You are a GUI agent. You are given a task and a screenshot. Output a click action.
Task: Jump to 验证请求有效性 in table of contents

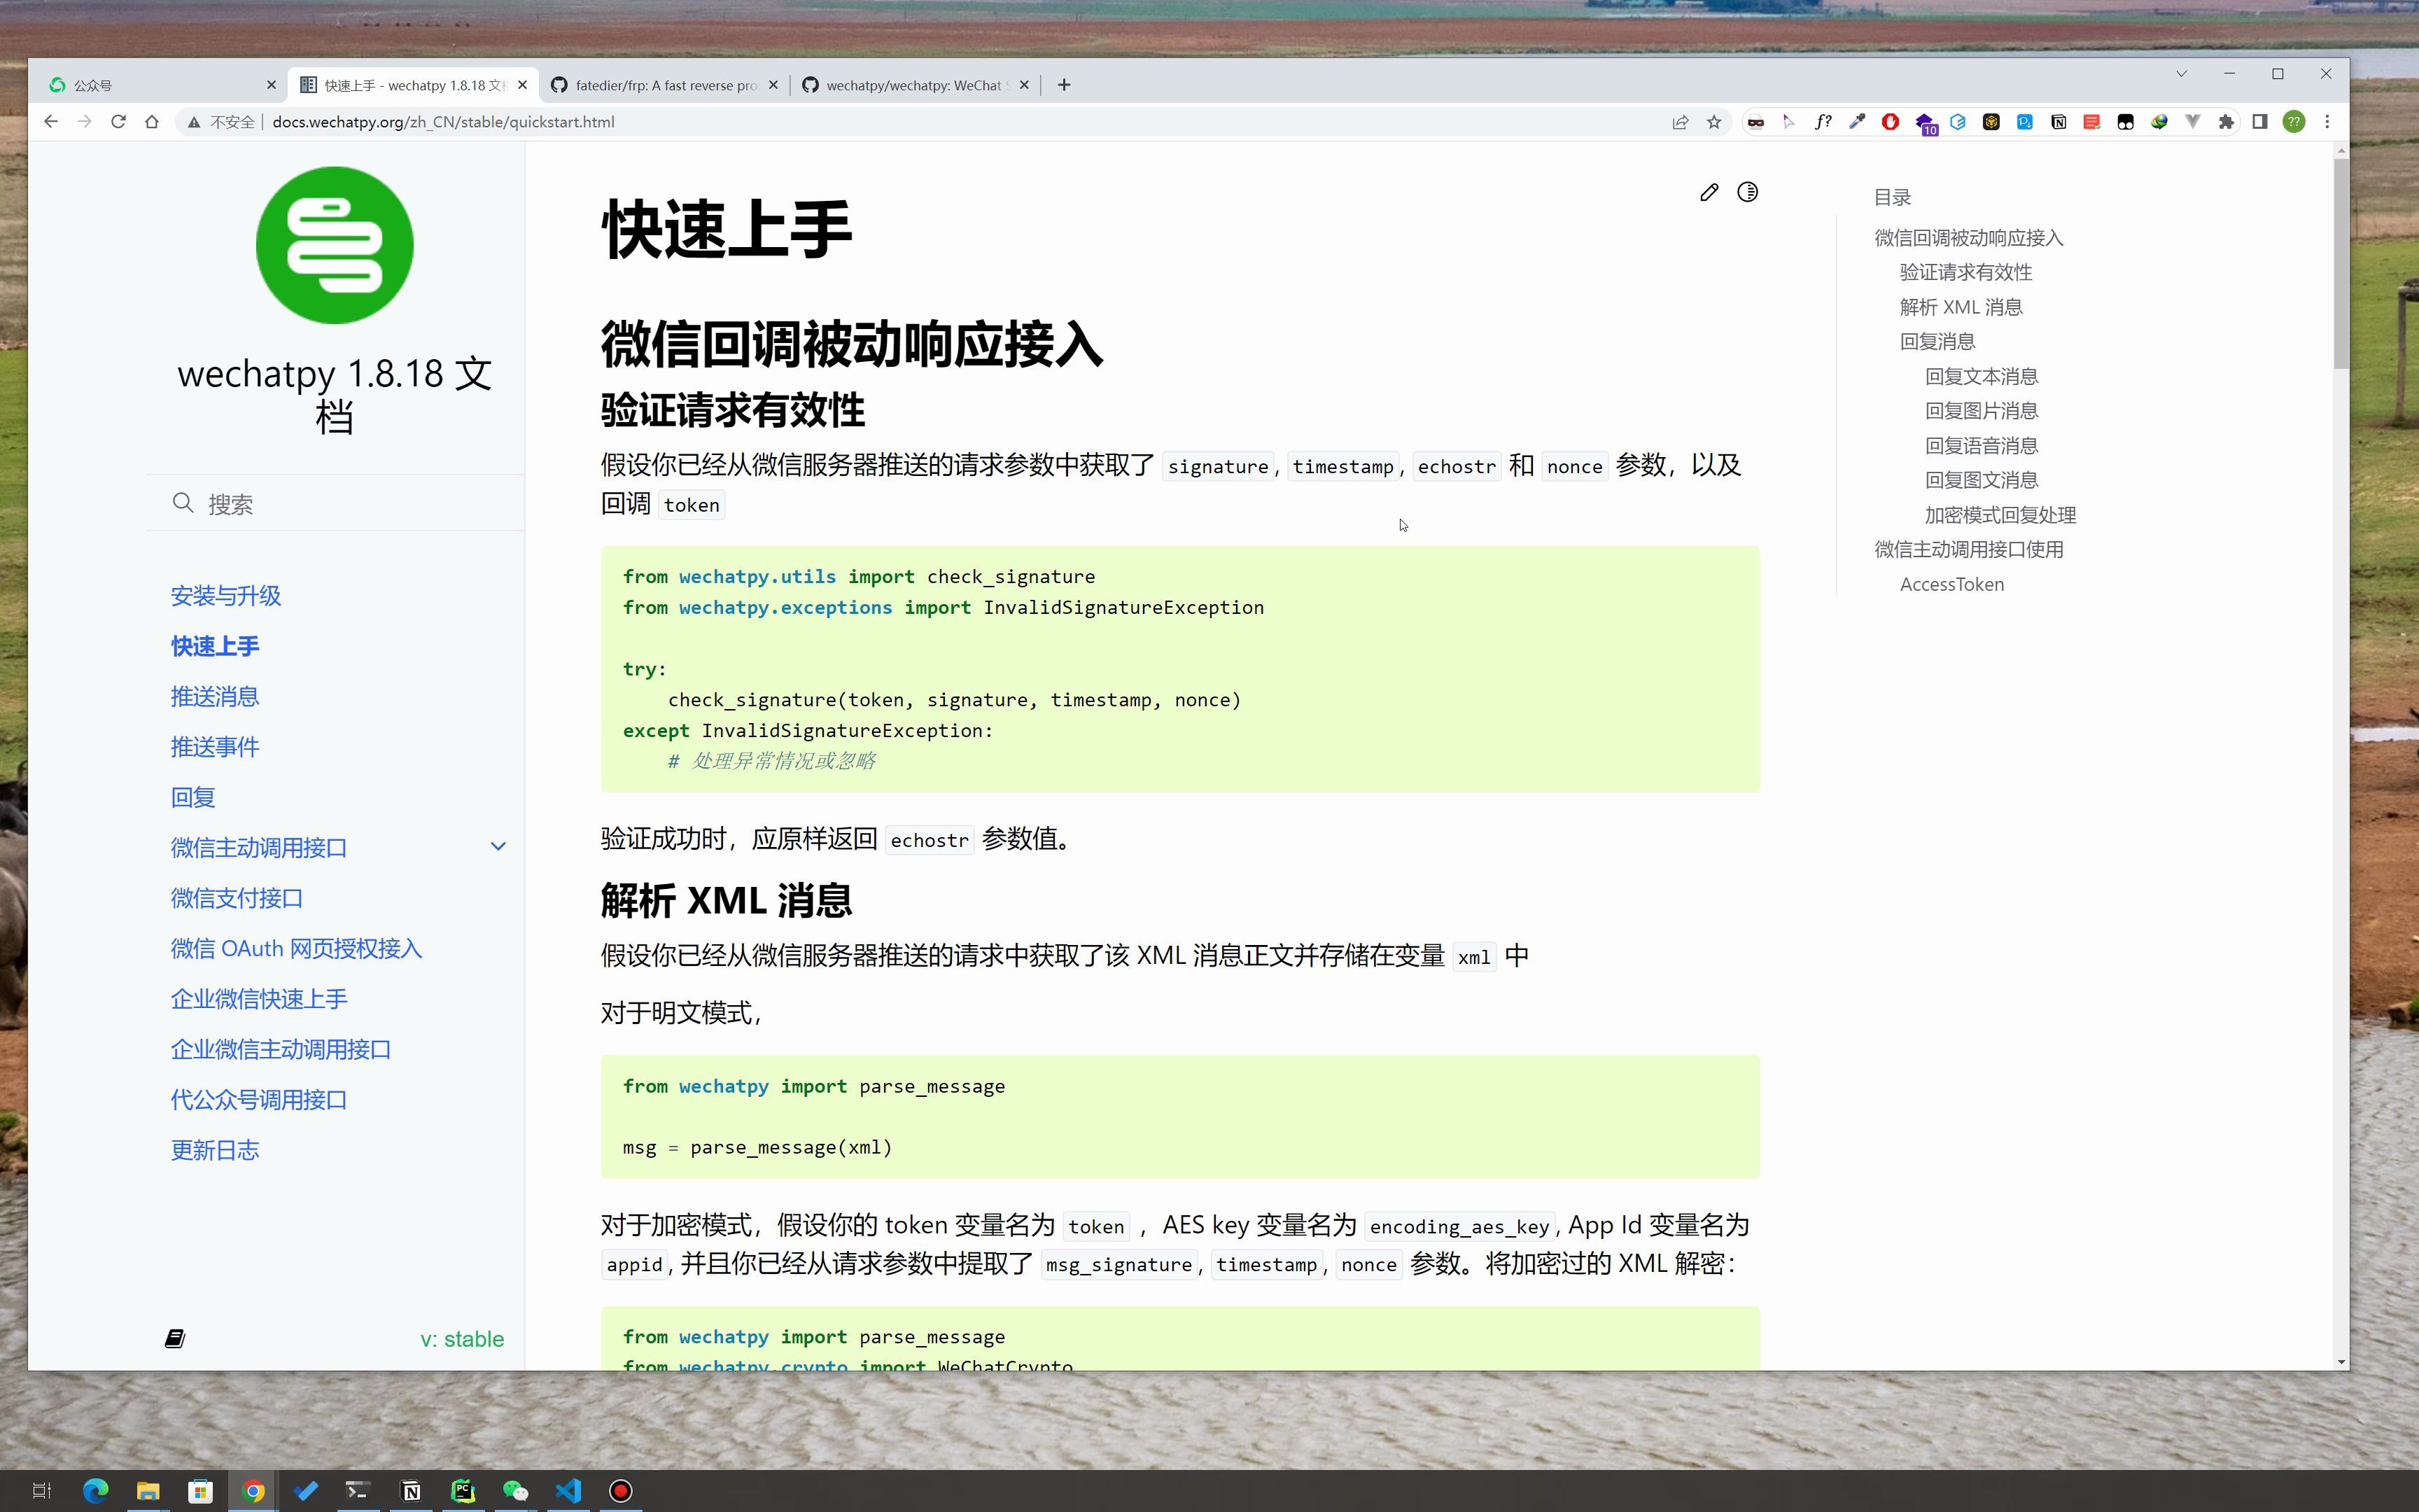click(1965, 272)
